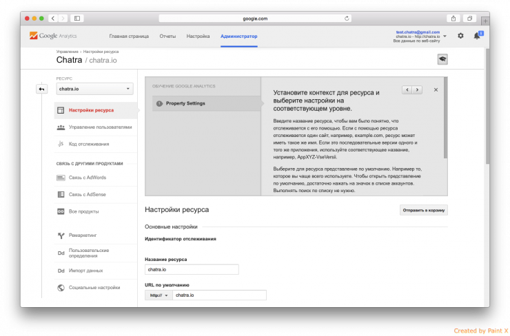The width and height of the screenshot is (510, 336).
Task: Close the Google Analytics tutorial panel
Action: [436, 90]
